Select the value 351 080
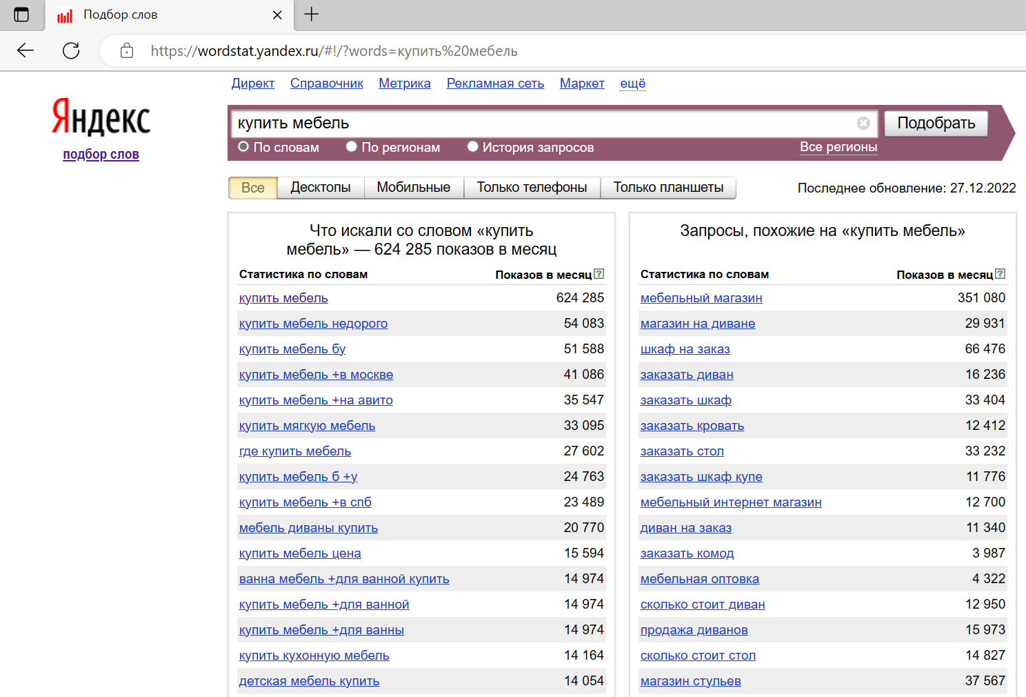The image size is (1026, 697). tap(981, 298)
